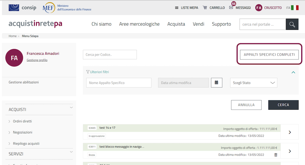Viewport: 305px width, 165px height.
Task: Click the CERCA button
Action: tap(283, 105)
